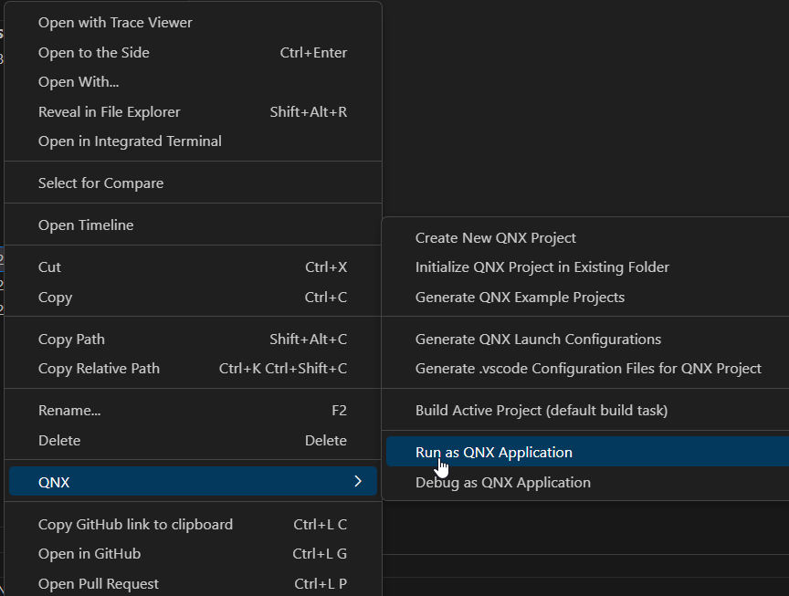Reveal in File Explorer
Image resolution: width=789 pixels, height=596 pixels.
[193, 111]
